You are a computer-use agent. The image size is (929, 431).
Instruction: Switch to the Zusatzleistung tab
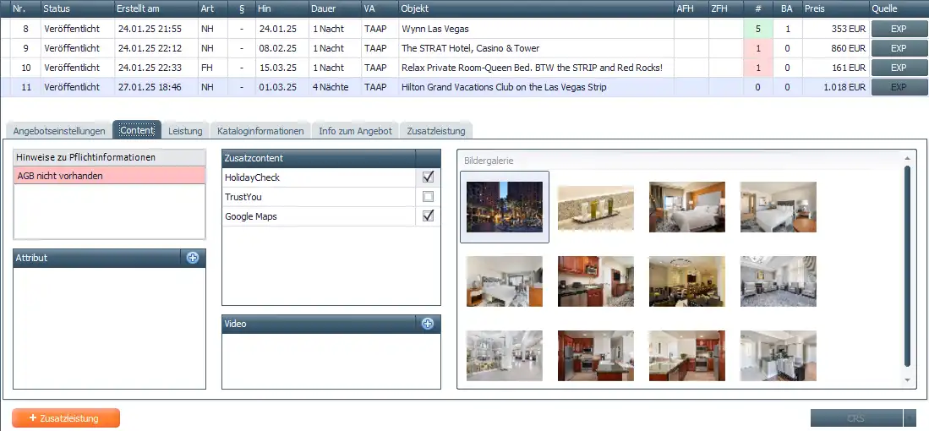436,131
